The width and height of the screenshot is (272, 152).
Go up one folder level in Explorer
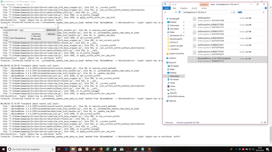(x=176, y=12)
